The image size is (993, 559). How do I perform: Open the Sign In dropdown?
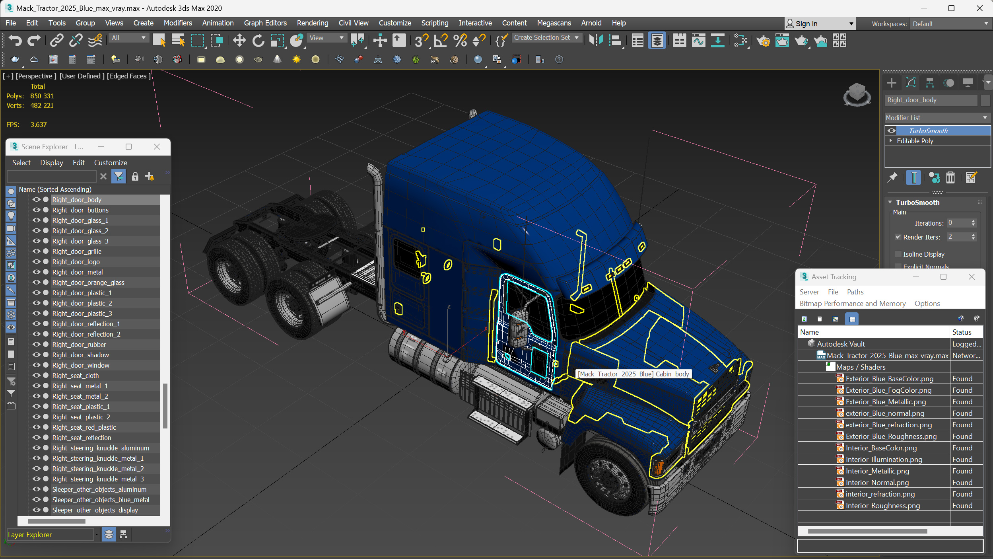tap(820, 24)
